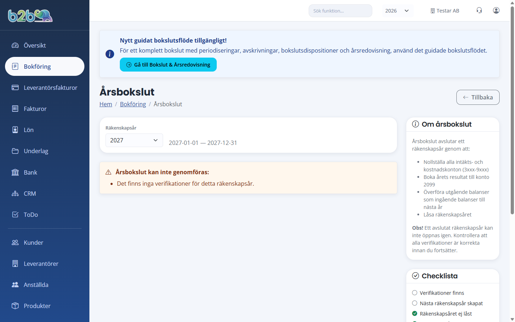Click the Årsbokslut breadcrumb text
The image size is (515, 322).
pos(168,104)
